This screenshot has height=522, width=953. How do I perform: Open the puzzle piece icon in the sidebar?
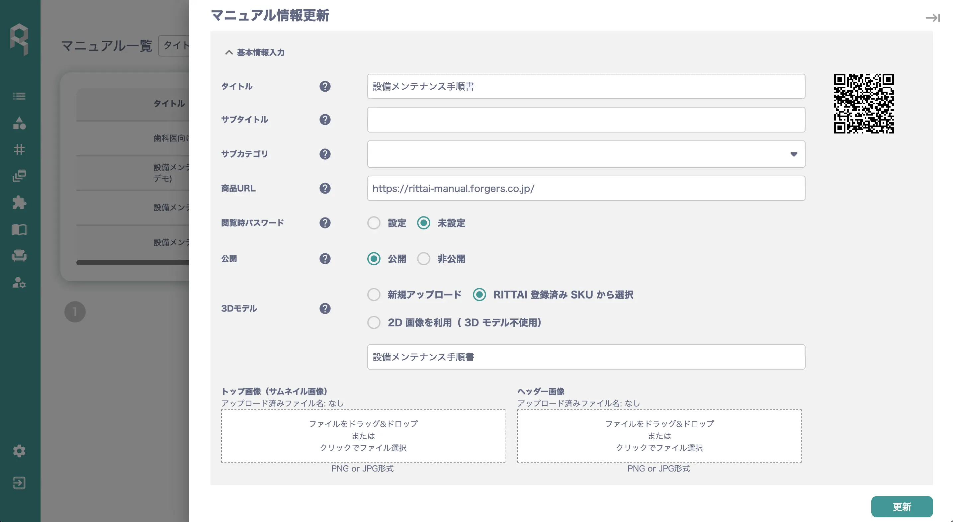click(x=19, y=202)
